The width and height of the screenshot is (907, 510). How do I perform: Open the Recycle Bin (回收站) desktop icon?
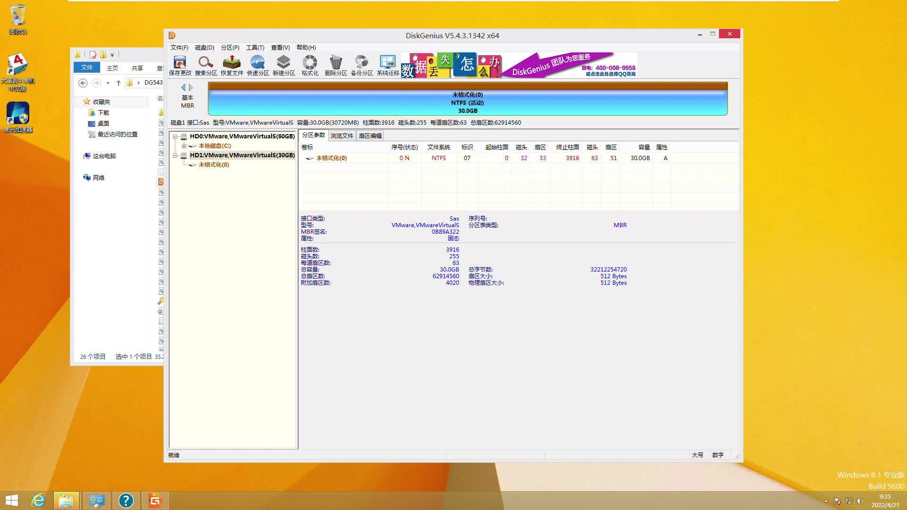tap(18, 19)
